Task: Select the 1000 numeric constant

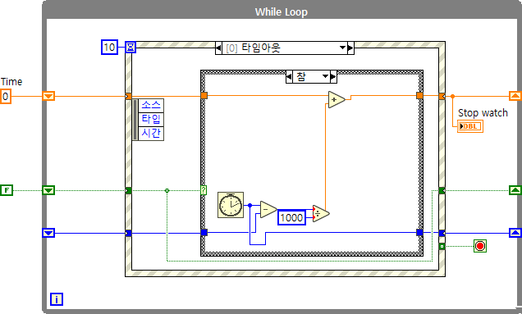Action: pyautogui.click(x=291, y=217)
